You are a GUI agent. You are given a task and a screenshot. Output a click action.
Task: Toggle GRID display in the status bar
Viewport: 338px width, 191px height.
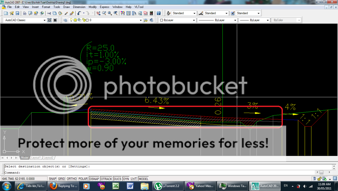point(61,179)
